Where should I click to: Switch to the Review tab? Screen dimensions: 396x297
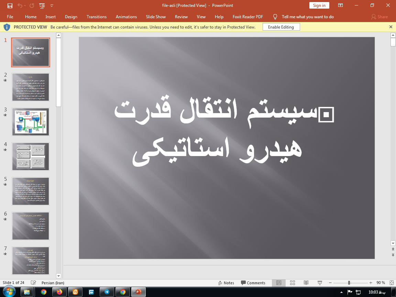click(181, 16)
